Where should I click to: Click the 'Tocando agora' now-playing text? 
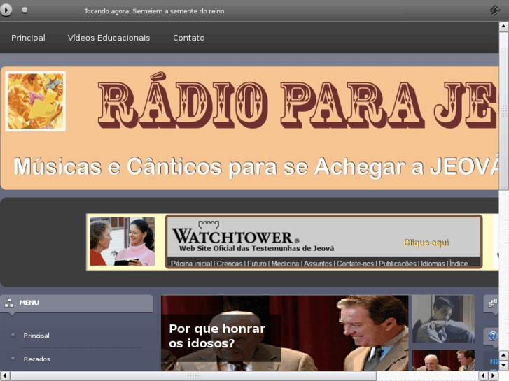pyautogui.click(x=154, y=11)
